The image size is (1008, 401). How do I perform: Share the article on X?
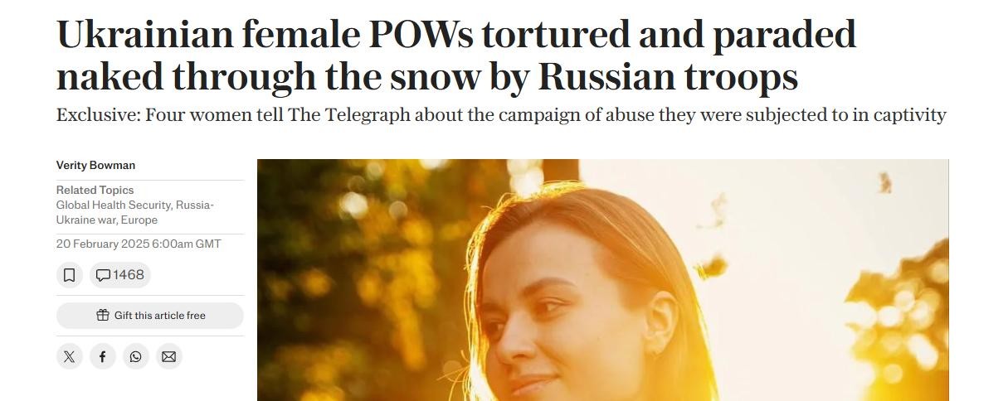pos(69,356)
